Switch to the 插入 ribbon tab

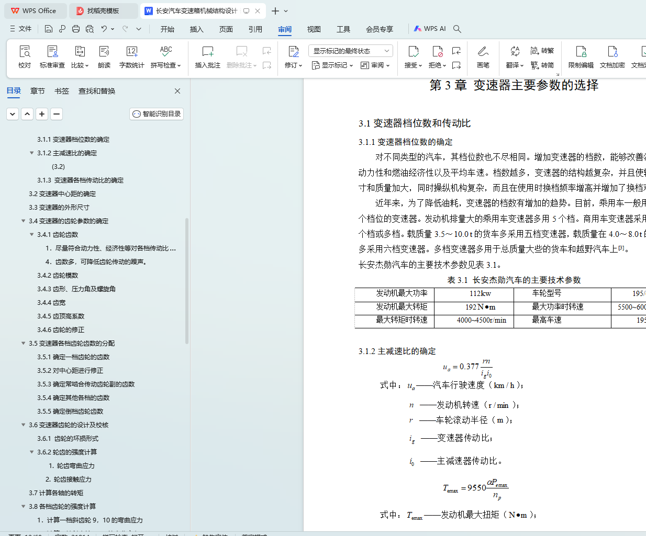[x=197, y=29]
